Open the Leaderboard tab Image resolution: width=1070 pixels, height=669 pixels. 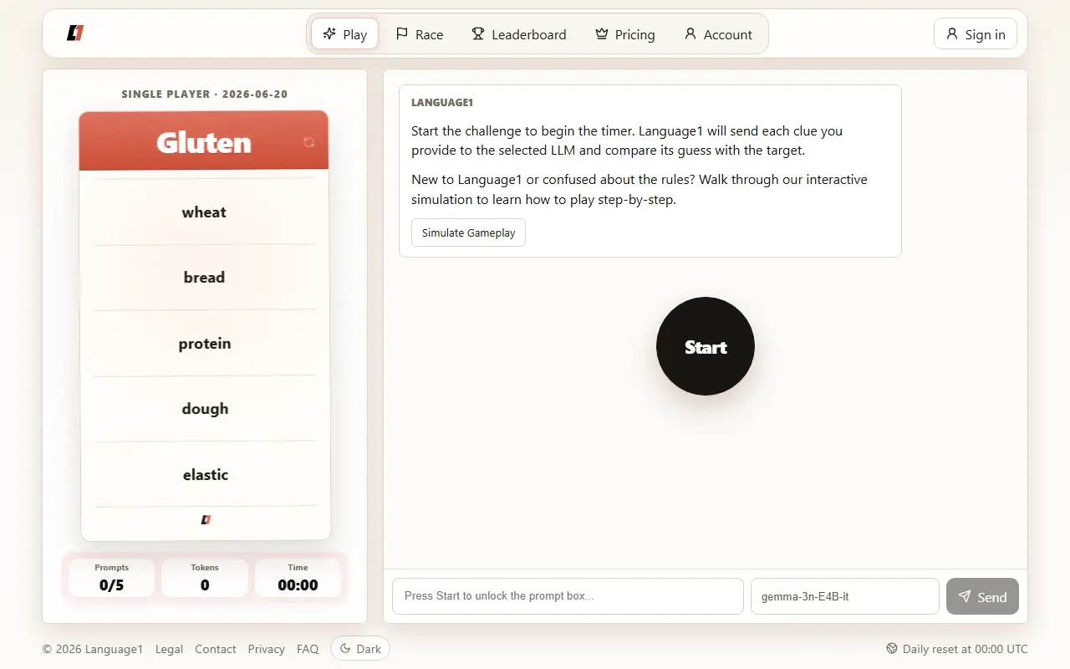pos(518,34)
